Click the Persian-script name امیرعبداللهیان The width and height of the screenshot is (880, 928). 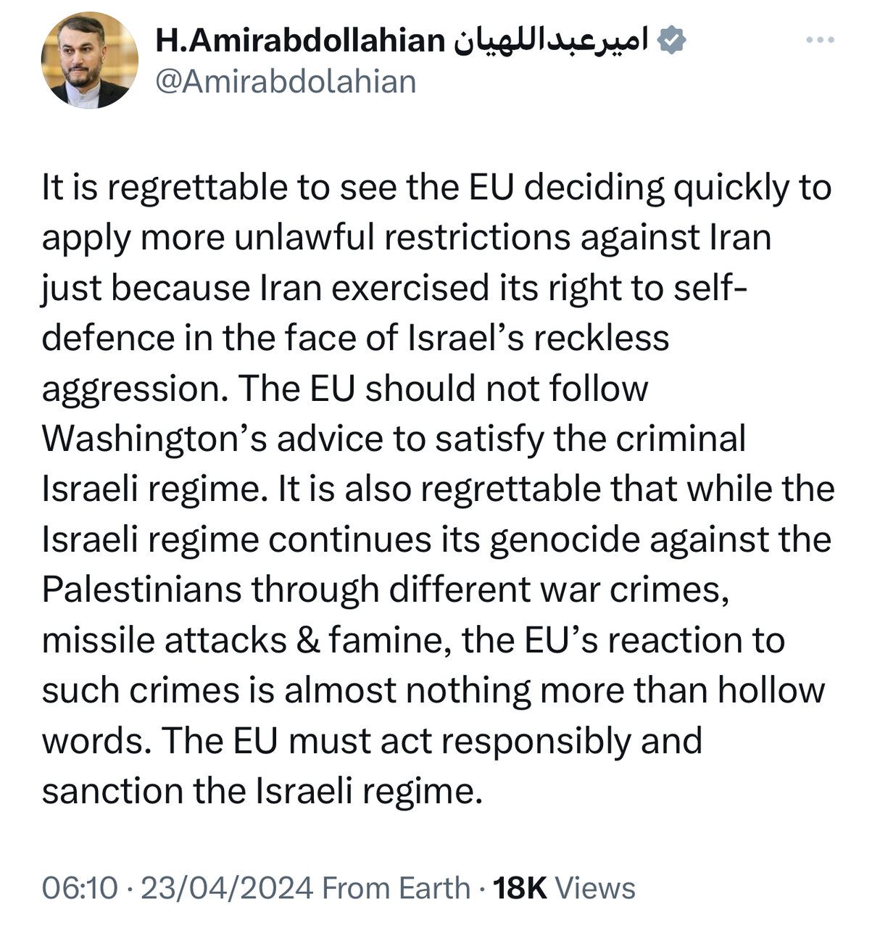(551, 42)
